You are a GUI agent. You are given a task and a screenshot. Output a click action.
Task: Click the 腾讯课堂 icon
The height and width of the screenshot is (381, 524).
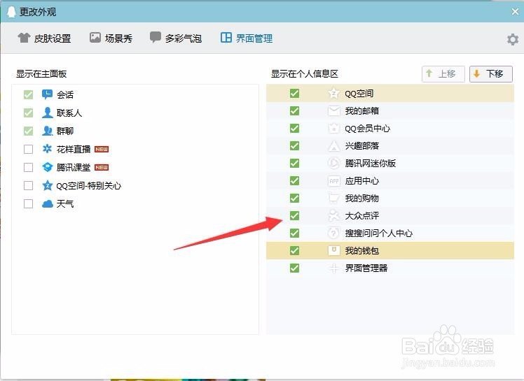click(x=48, y=167)
